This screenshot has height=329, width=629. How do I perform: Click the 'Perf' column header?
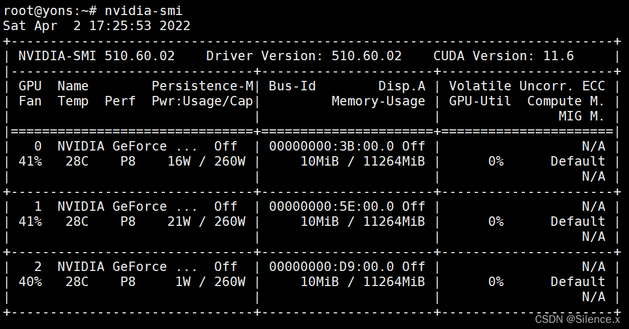(120, 101)
